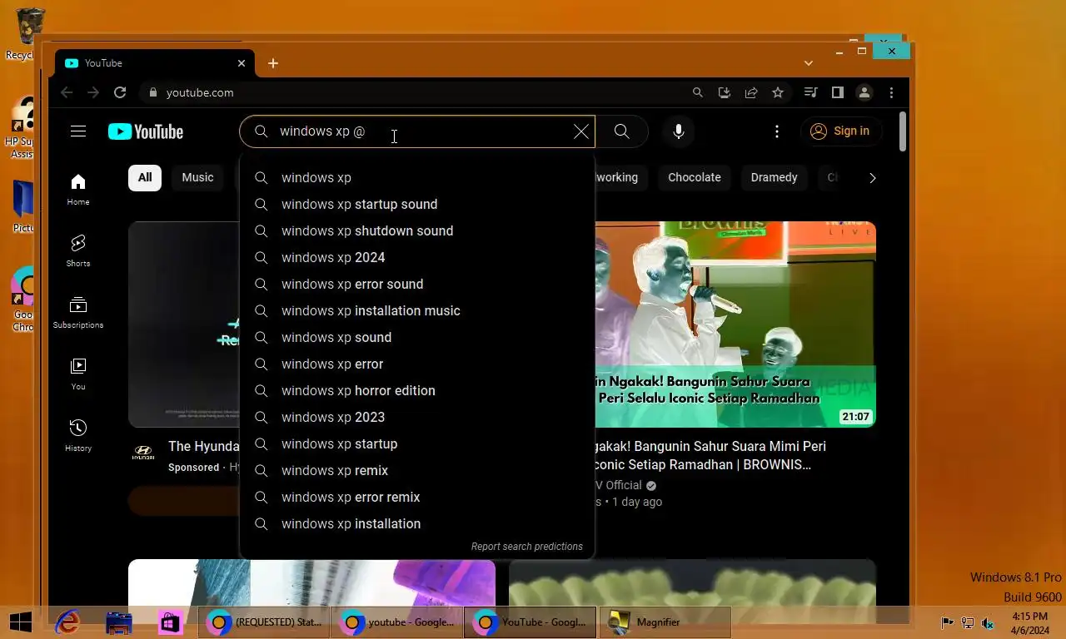This screenshot has width=1066, height=639.
Task: Switch to the (REQUESTED) Chrome taskbar window
Action: point(264,622)
